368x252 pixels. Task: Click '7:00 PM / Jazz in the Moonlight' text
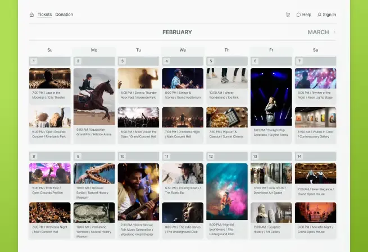(48, 95)
